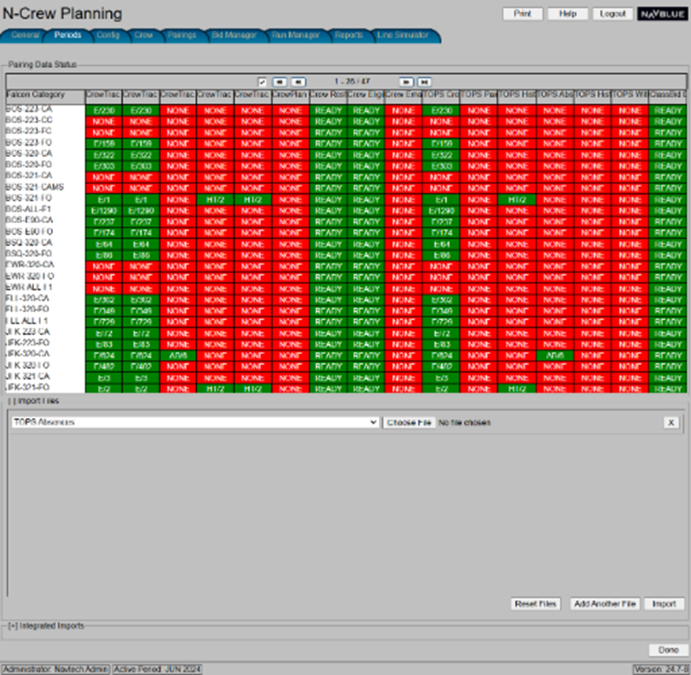Select the BOS-321-CAMS row label
The width and height of the screenshot is (691, 675).
point(35,187)
